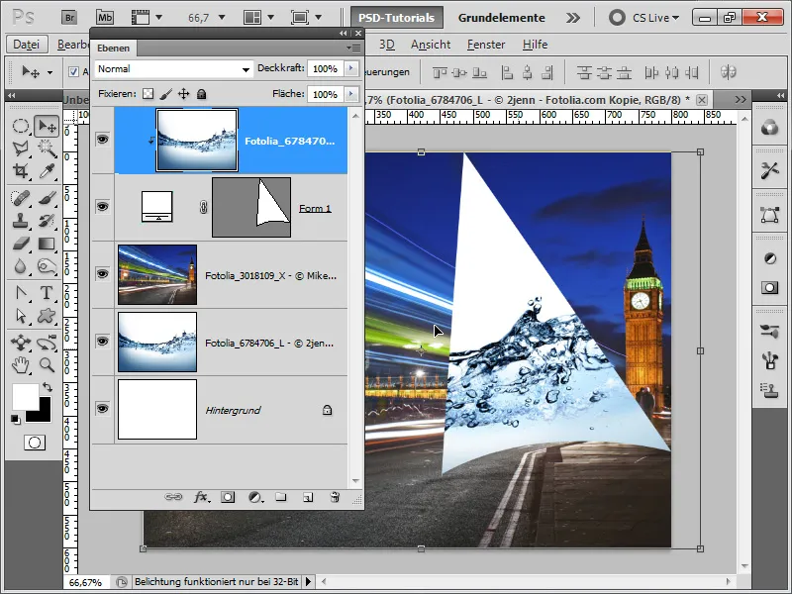Click the CS Live button

point(643,17)
